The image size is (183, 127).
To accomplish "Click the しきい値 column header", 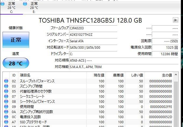I will [135, 75].
